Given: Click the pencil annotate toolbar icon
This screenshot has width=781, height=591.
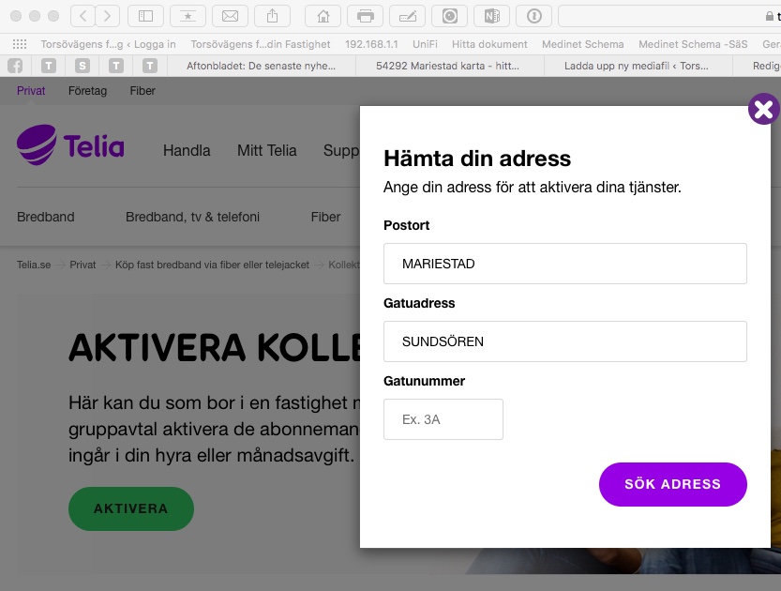Looking at the screenshot, I should [x=408, y=17].
